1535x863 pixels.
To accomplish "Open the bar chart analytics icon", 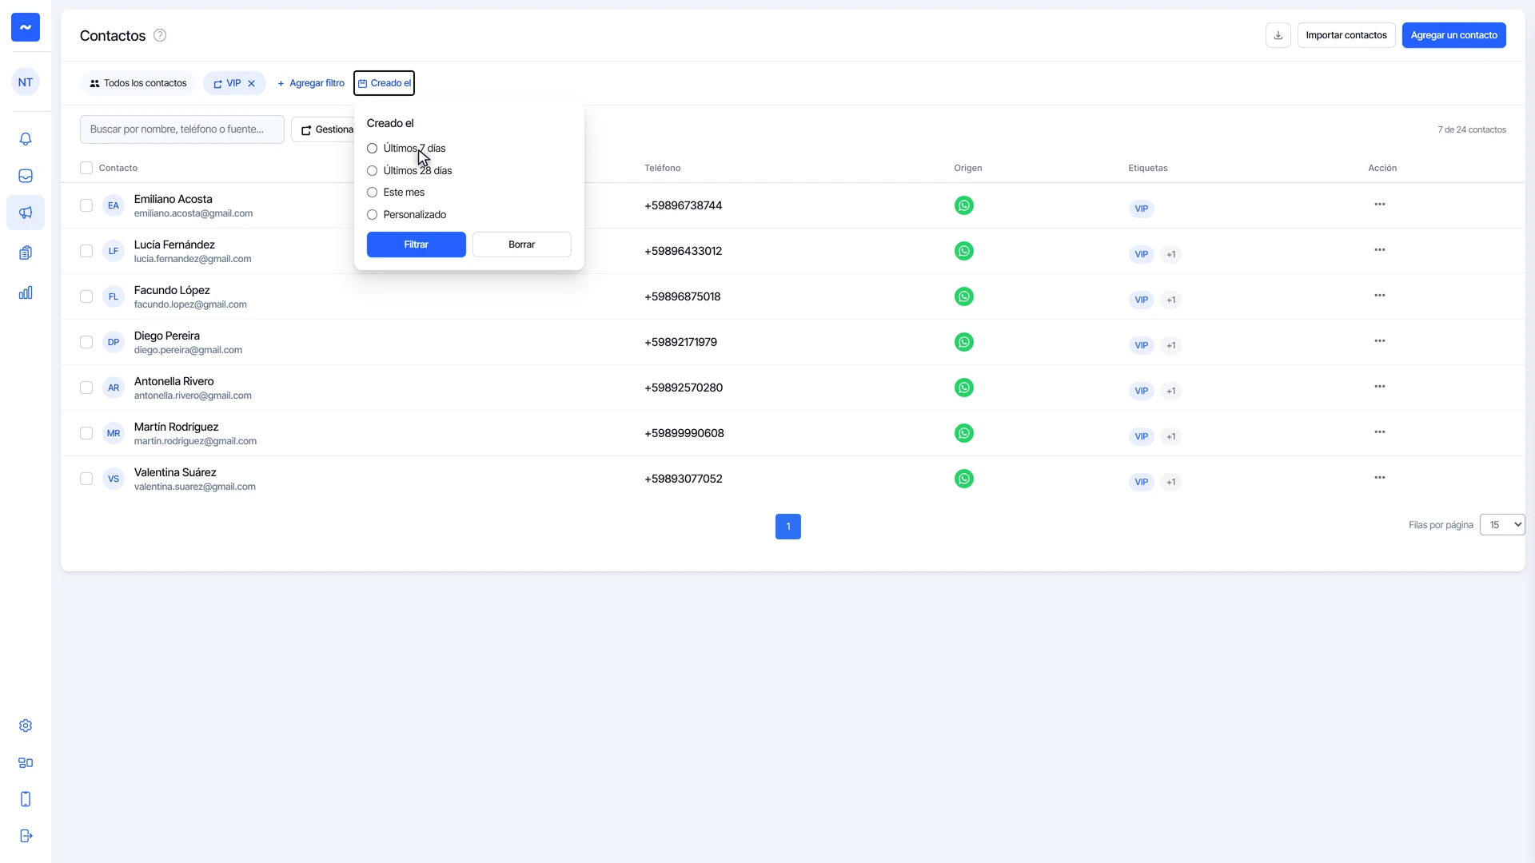I will pos(26,292).
